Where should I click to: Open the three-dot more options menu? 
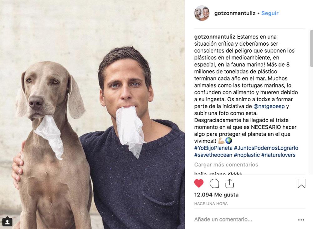[x=301, y=220]
